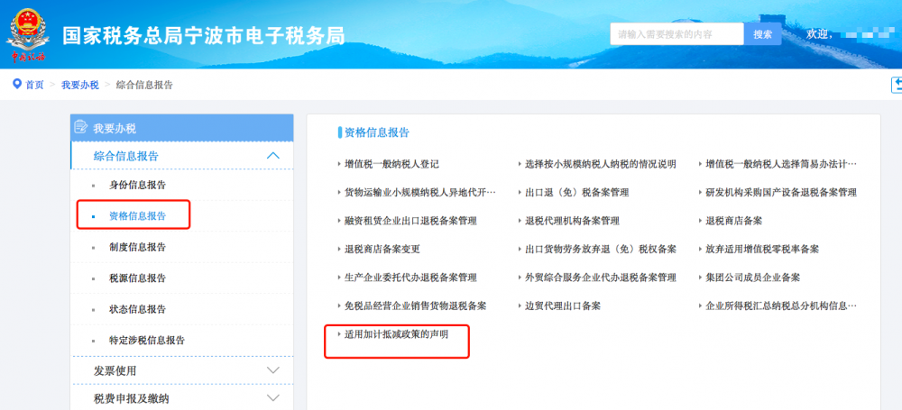Click the 我要办税 panel header icon
The height and width of the screenshot is (410, 902).
pos(80,128)
